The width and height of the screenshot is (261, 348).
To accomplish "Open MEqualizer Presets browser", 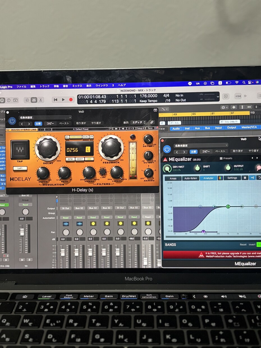I will pyautogui.click(x=226, y=158).
